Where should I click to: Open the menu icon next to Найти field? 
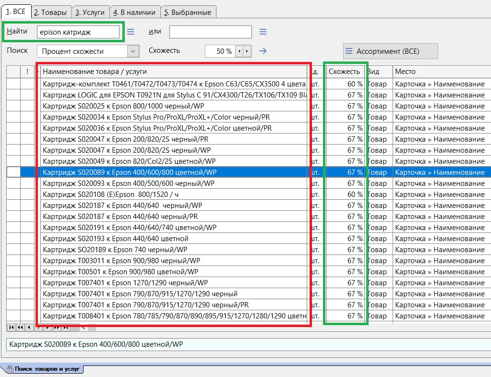[x=131, y=32]
